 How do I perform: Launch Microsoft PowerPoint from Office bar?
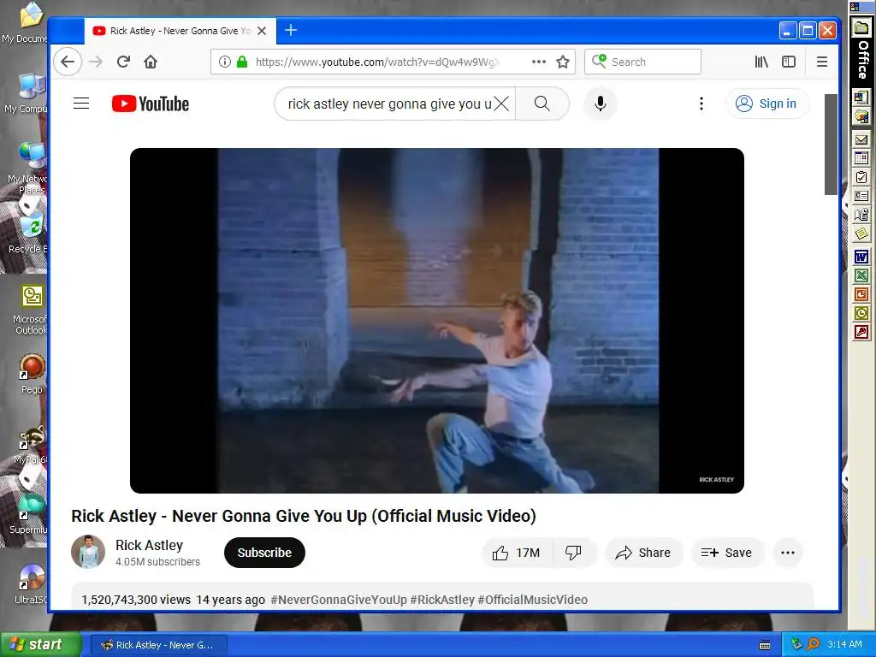click(861, 294)
